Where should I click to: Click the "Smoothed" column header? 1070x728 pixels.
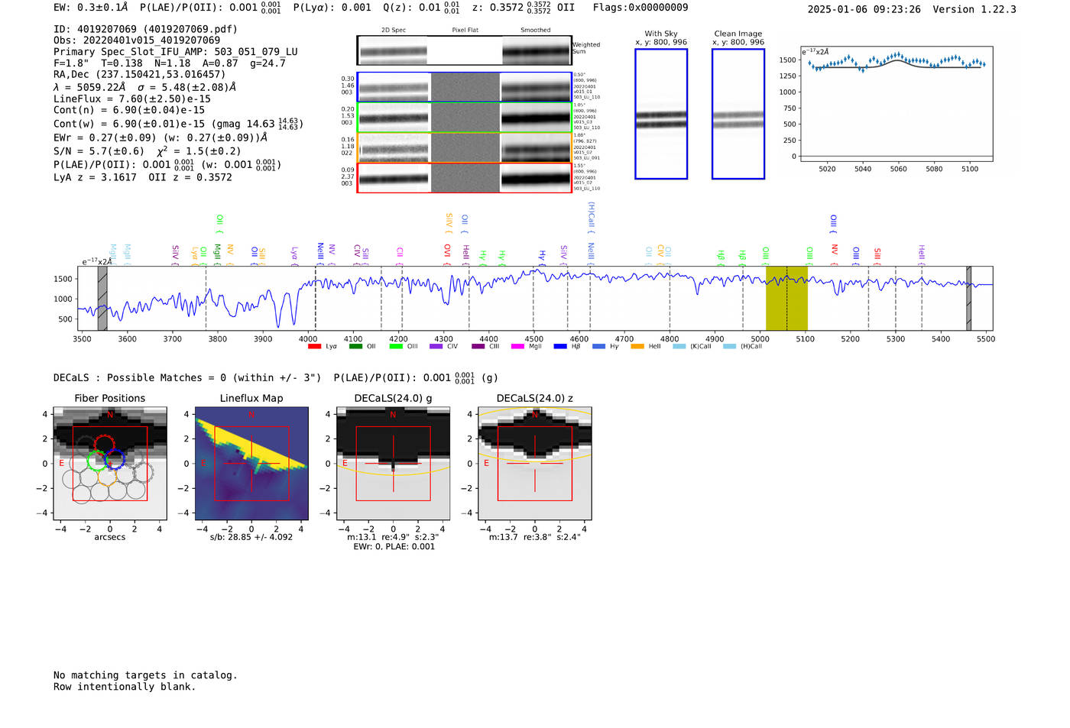coord(536,31)
